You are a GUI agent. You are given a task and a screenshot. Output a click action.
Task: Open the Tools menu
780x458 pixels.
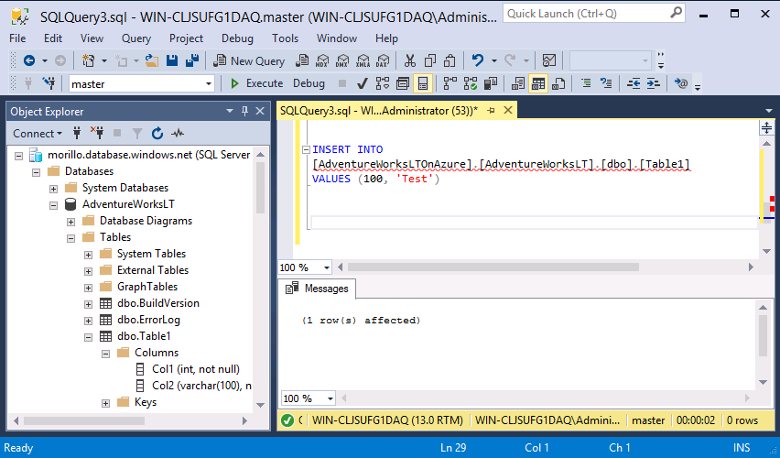click(285, 38)
